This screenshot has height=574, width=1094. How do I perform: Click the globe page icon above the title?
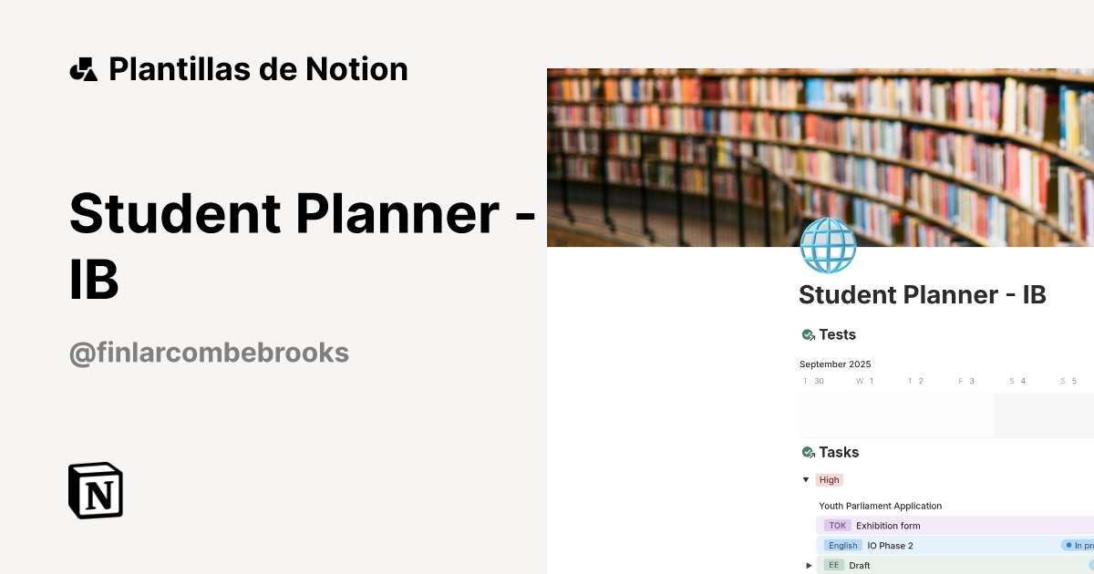pos(828,244)
